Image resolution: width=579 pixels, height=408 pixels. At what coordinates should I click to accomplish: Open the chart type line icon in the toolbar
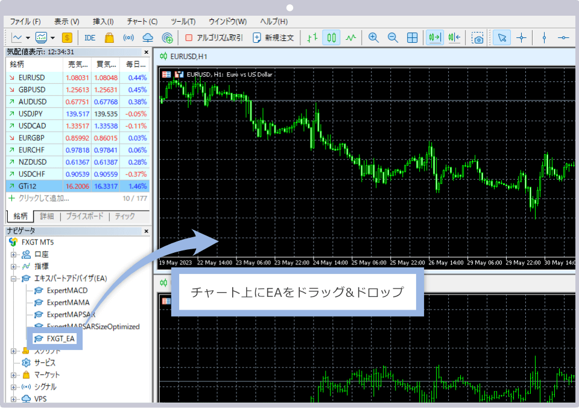click(x=17, y=37)
